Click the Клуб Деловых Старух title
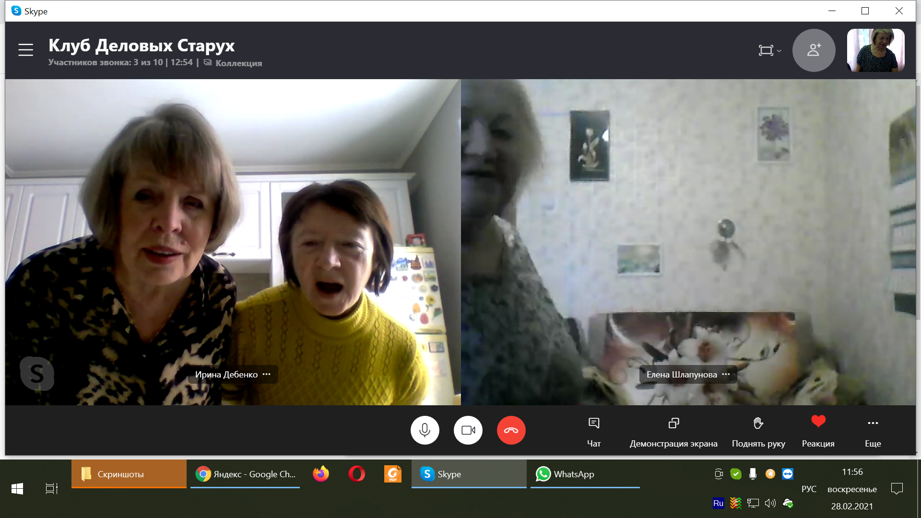 (142, 46)
